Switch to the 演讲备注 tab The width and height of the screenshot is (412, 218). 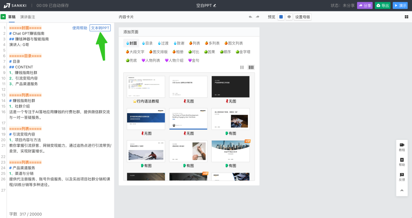click(27, 17)
